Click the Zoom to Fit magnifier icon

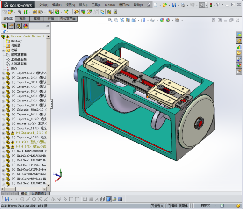[x=110, y=20]
